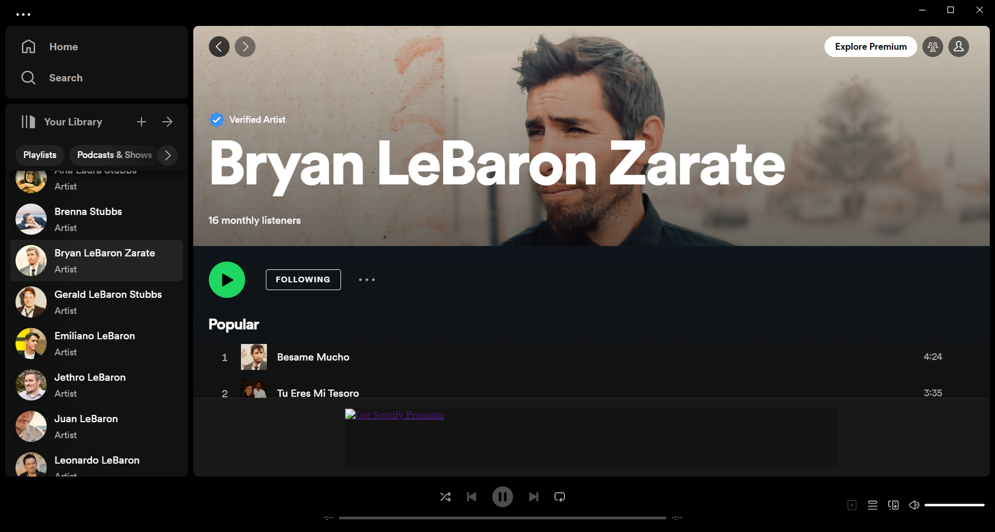Unfollow artist via FOLLOWING button
Viewport: 995px width, 532px height.
(303, 280)
